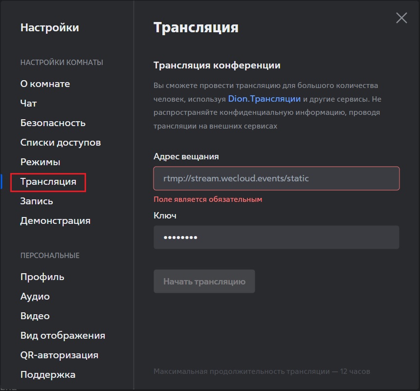Close the settings dialog with X icon
The height and width of the screenshot is (391, 420).
pos(401,18)
